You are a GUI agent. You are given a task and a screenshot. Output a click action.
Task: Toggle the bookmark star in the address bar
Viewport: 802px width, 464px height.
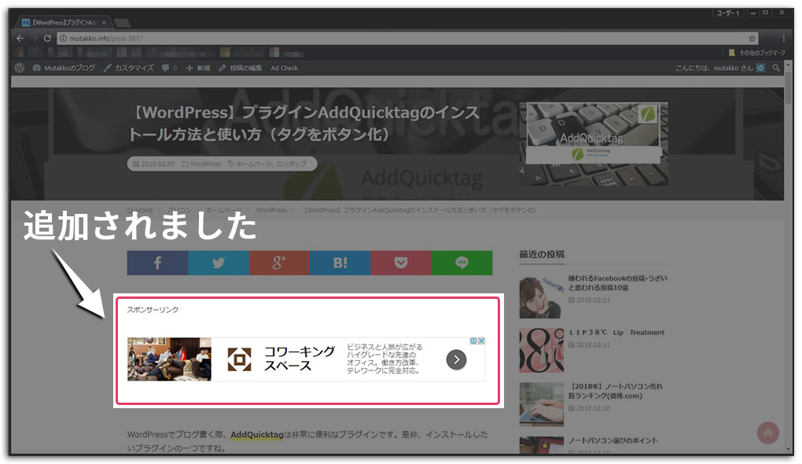[x=752, y=38]
